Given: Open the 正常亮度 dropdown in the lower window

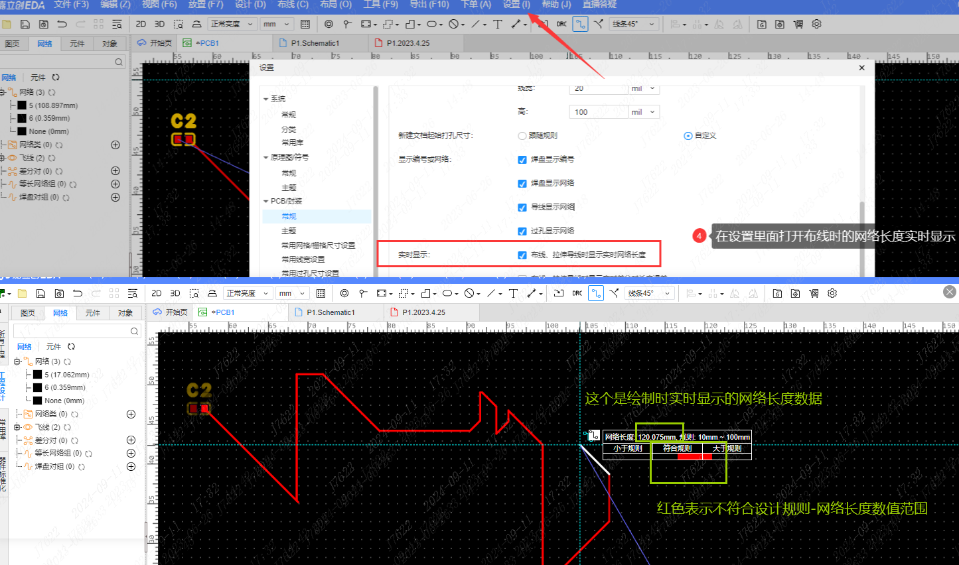Looking at the screenshot, I should [x=247, y=293].
